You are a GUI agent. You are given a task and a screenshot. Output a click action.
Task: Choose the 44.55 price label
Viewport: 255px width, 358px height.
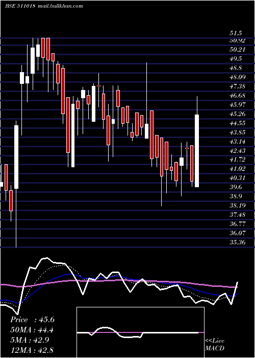238,123
